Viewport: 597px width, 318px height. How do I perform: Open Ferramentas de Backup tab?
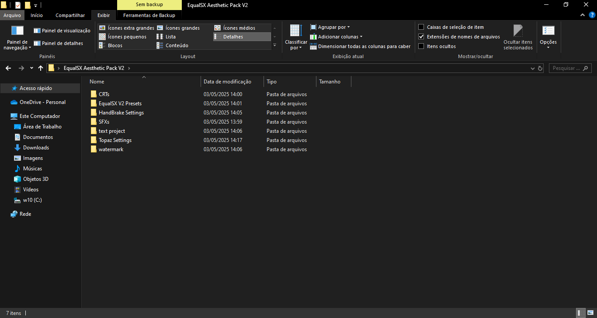(x=149, y=15)
